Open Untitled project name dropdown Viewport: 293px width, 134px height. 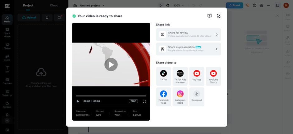92,6
